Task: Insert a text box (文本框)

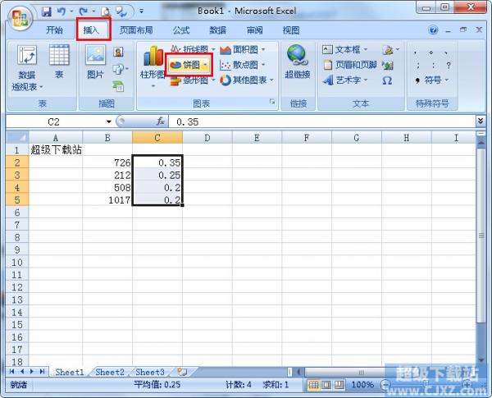Action: tap(345, 49)
